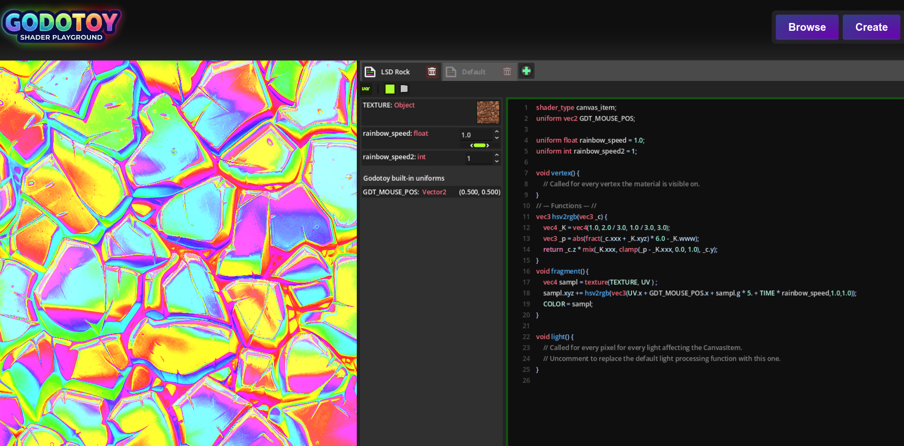Toggle the var uniforms panel button
This screenshot has width=904, height=446.
pyautogui.click(x=366, y=89)
